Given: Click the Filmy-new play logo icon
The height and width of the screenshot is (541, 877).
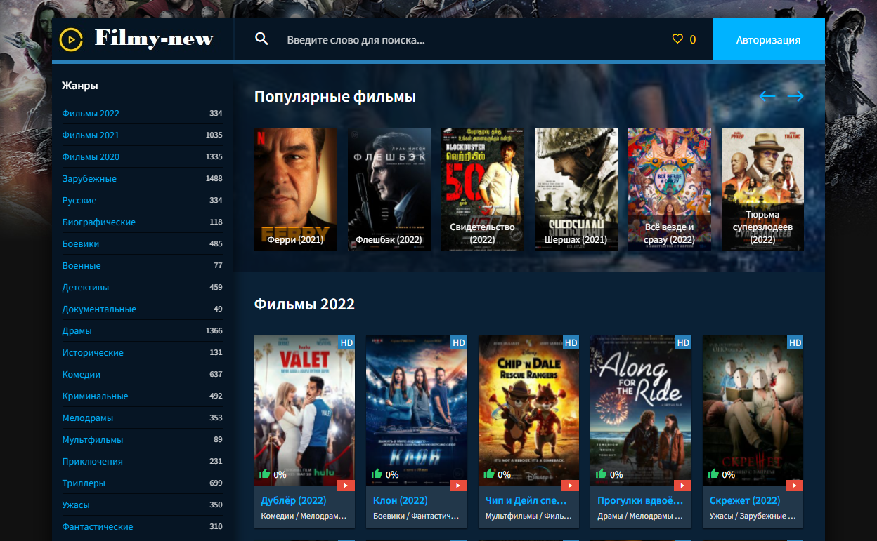Looking at the screenshot, I should click(71, 39).
